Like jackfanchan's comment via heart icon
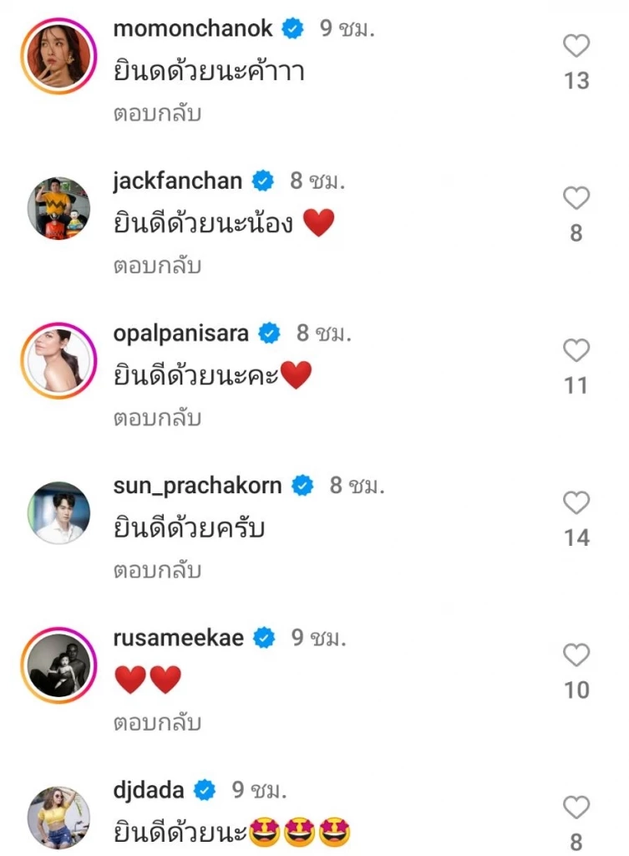 tap(575, 198)
